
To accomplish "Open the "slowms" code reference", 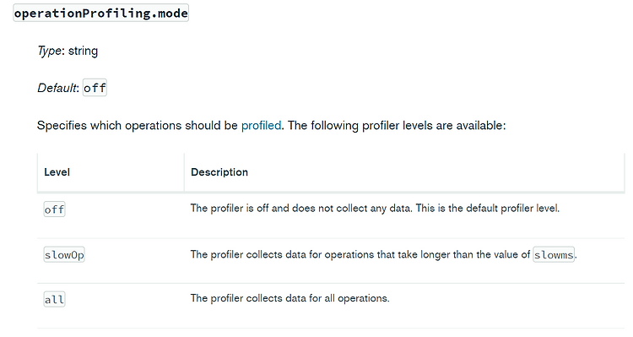I will tap(554, 254).
